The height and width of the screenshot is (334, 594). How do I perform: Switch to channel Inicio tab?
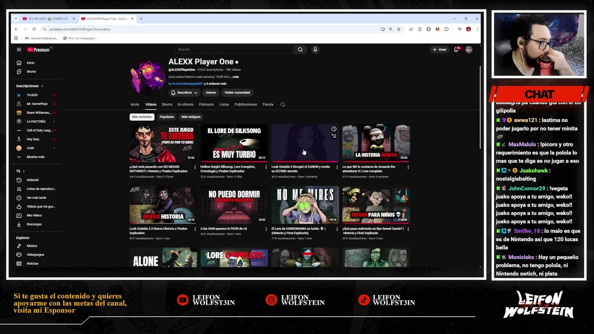pos(135,104)
